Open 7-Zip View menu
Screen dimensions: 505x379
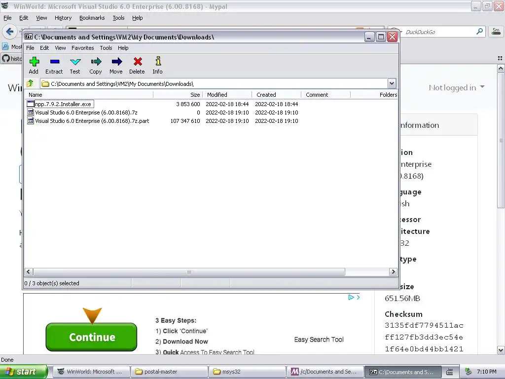(x=60, y=48)
